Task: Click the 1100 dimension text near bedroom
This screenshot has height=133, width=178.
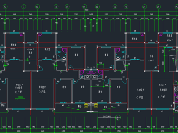Action: click(100, 63)
